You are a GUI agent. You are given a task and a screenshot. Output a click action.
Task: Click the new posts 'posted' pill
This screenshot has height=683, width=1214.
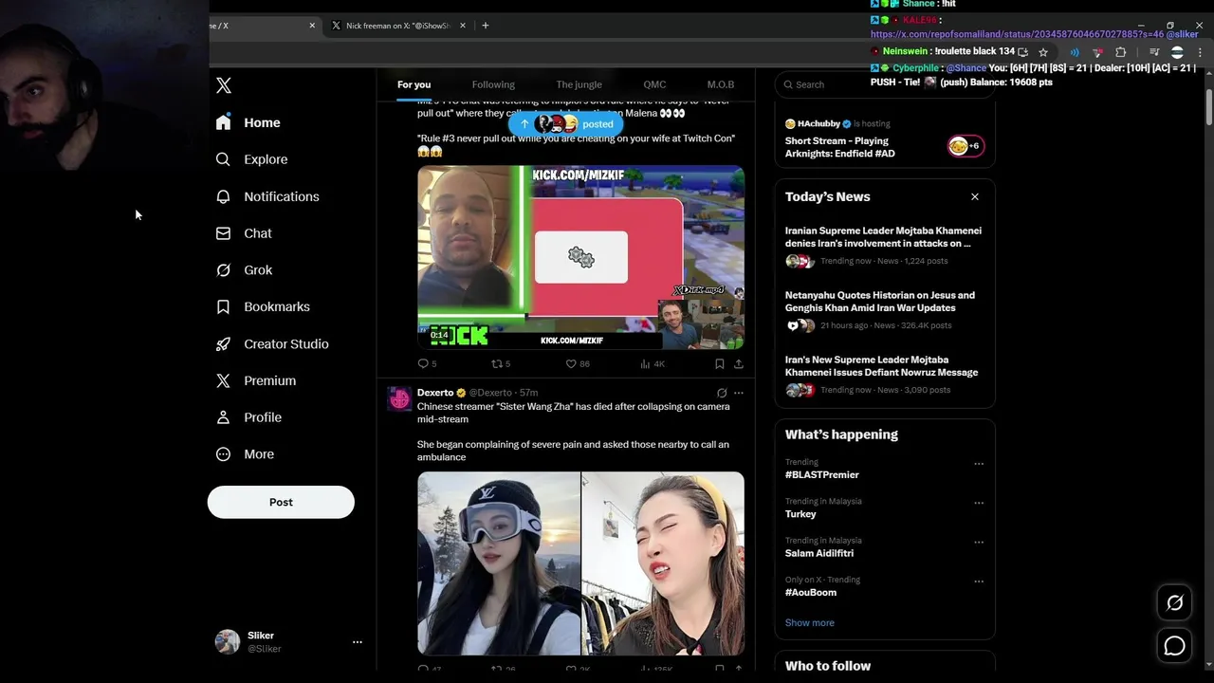[566, 124]
